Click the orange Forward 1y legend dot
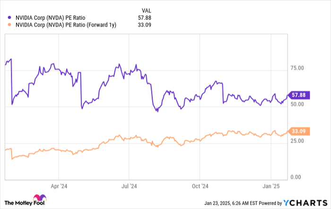The height and width of the screenshot is (209, 331). [x=10, y=24]
